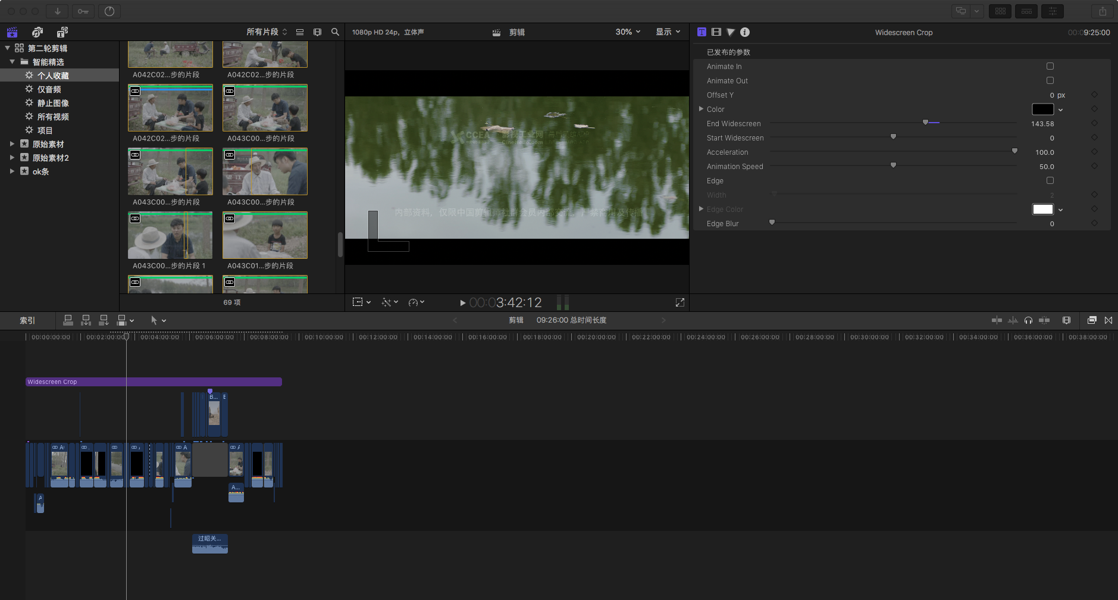Image resolution: width=1118 pixels, height=600 pixels.
Task: Open the 30% zoom level dropdown
Action: [628, 32]
